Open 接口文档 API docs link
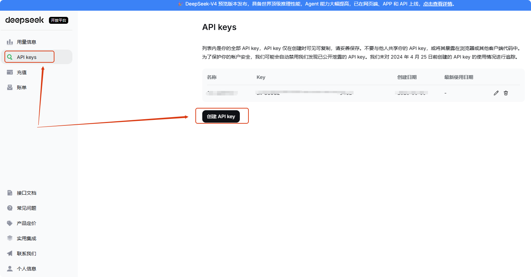 point(37,193)
